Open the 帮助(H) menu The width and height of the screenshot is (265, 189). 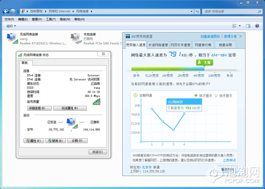click(x=79, y=19)
